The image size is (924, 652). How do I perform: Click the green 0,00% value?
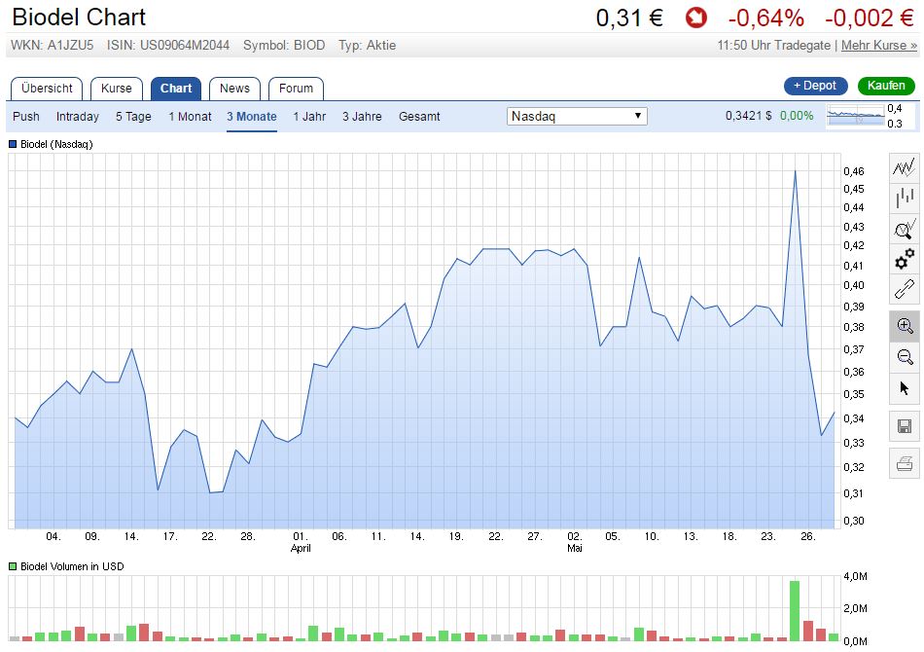(x=797, y=116)
